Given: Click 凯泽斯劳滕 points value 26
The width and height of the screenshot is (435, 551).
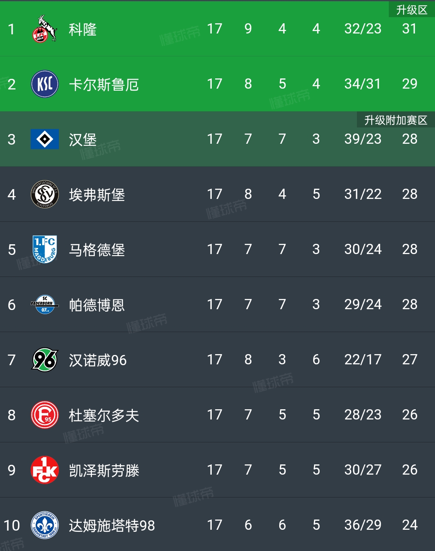Looking at the screenshot, I should pos(410,470).
